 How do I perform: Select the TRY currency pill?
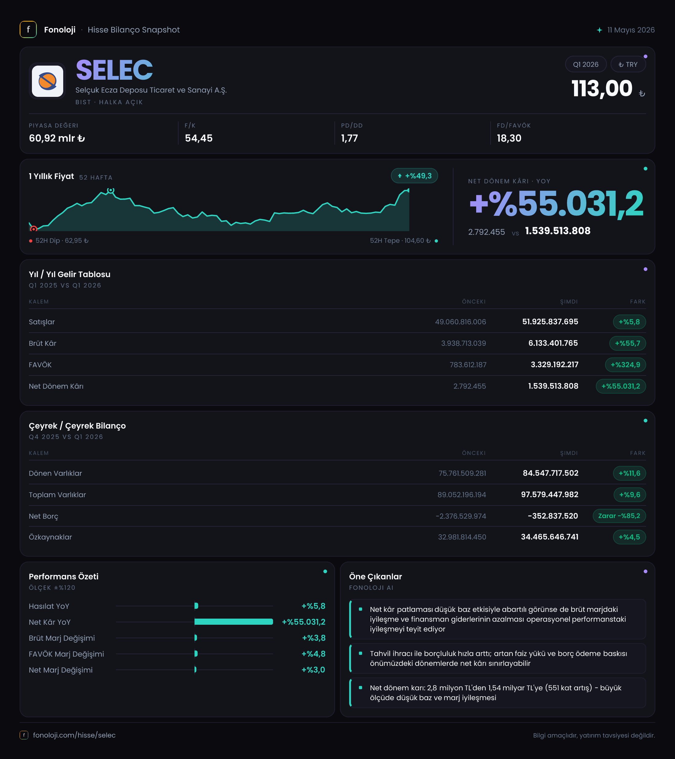coord(628,64)
